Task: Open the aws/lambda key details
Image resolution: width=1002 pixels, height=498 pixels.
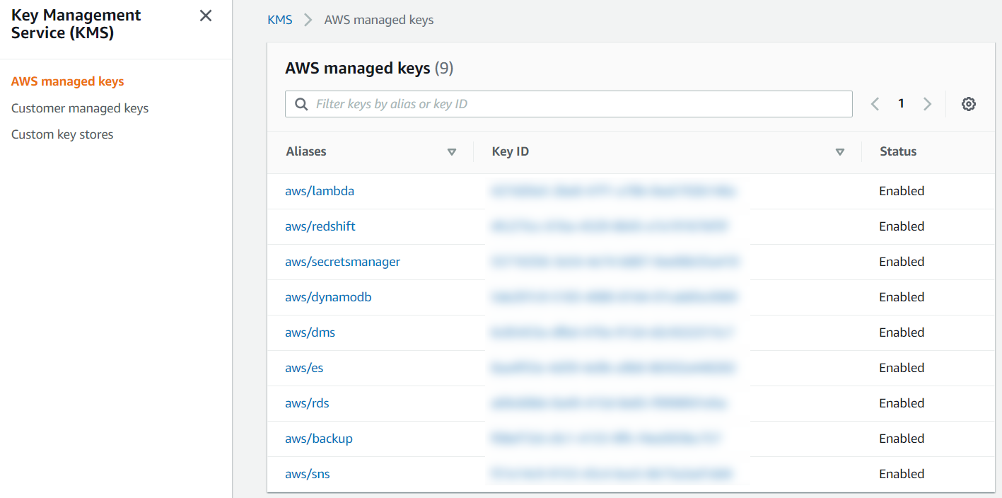Action: tap(320, 190)
